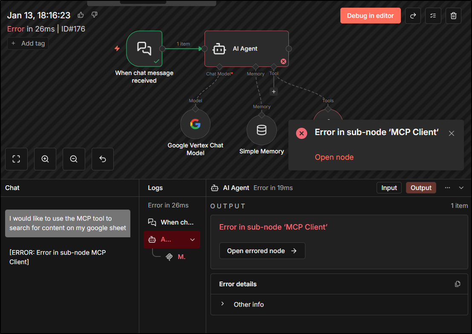Click the retry execution arrow icon
The image size is (472, 334).
click(x=413, y=16)
